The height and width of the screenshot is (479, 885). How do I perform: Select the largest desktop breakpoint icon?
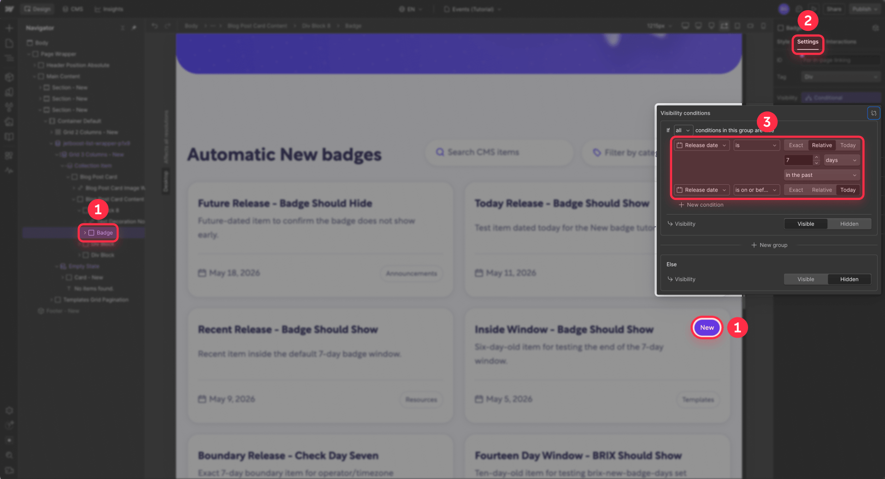click(685, 26)
